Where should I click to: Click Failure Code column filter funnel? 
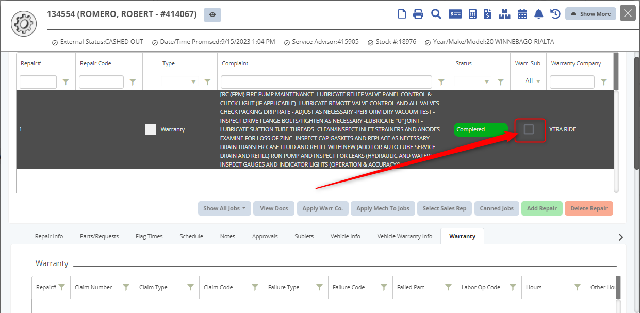[384, 287]
